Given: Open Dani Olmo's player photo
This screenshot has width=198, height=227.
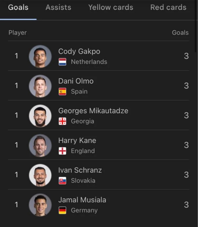Looking at the screenshot, I should [x=40, y=86].
